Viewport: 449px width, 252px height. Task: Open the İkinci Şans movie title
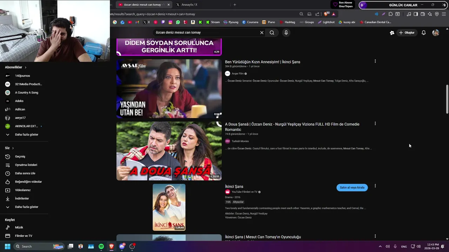[234, 187]
